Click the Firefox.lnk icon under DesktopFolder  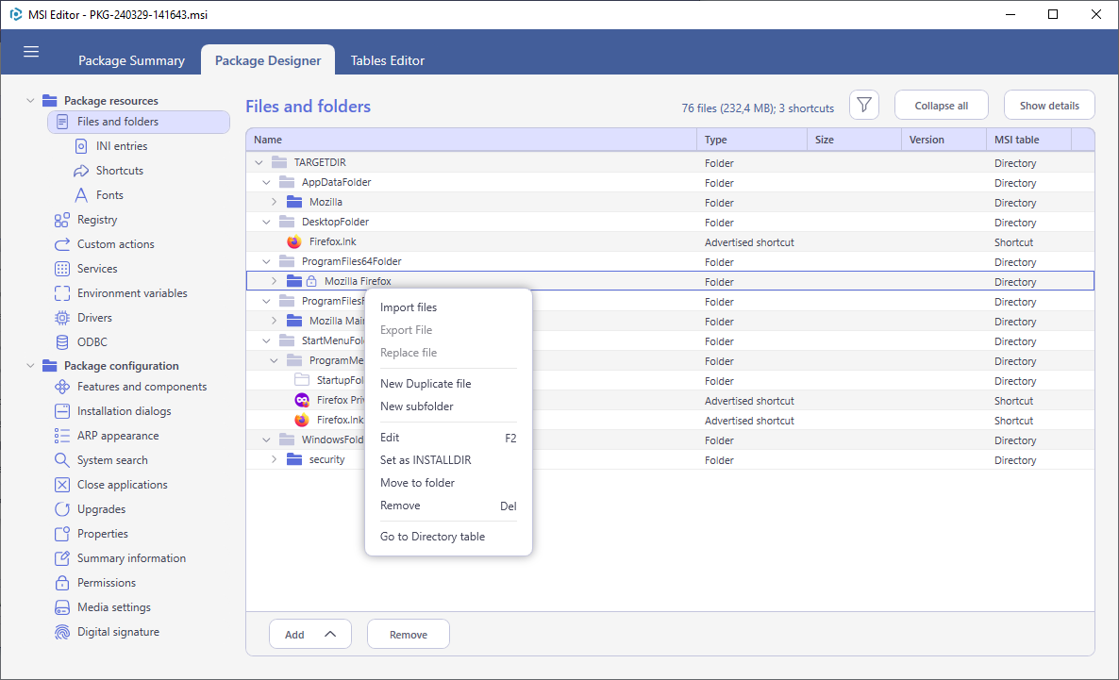click(x=294, y=241)
